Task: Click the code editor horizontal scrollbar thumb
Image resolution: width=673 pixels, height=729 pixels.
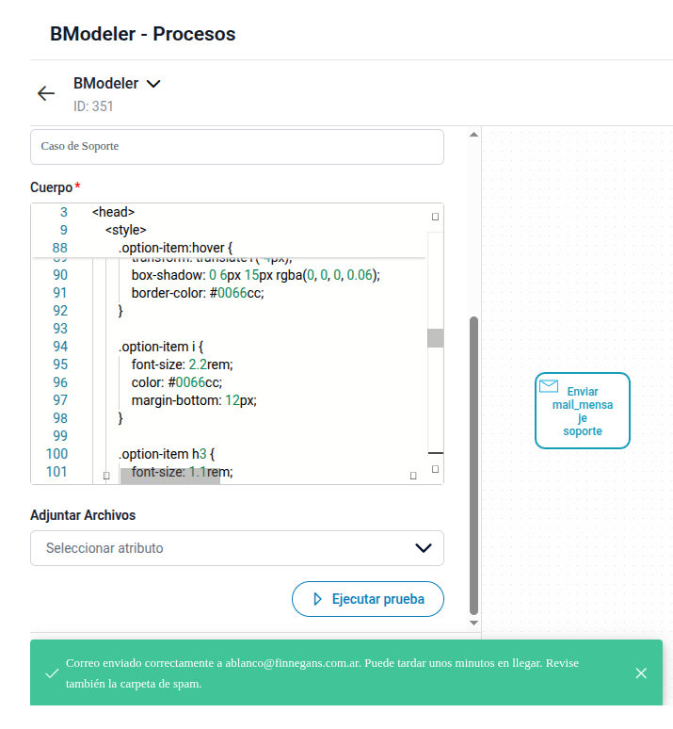Action: (170, 476)
